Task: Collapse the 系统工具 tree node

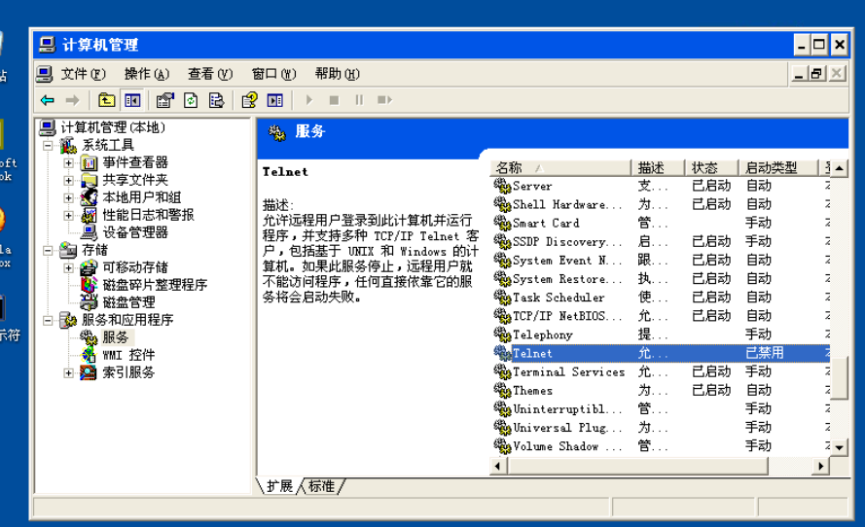Action: click(48, 146)
